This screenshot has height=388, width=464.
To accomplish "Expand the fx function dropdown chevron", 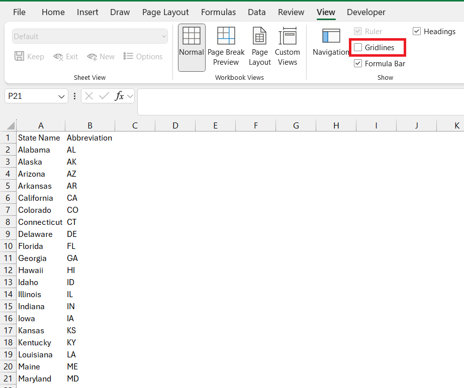I will (130, 96).
